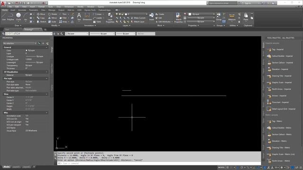Screen dimensions: 303x170
Task: Activate the Array command
Action: coord(63,22)
